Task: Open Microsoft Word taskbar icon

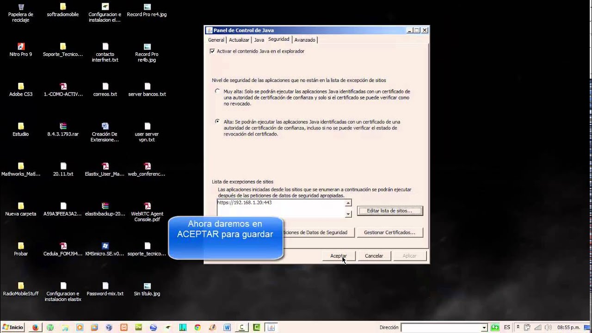Action: 227,327
